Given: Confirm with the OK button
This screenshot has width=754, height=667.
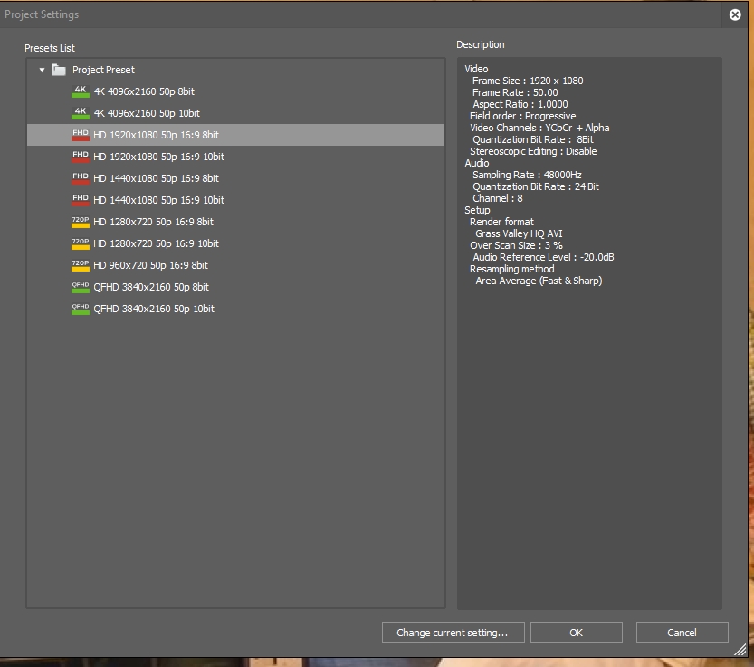Looking at the screenshot, I should pos(576,633).
